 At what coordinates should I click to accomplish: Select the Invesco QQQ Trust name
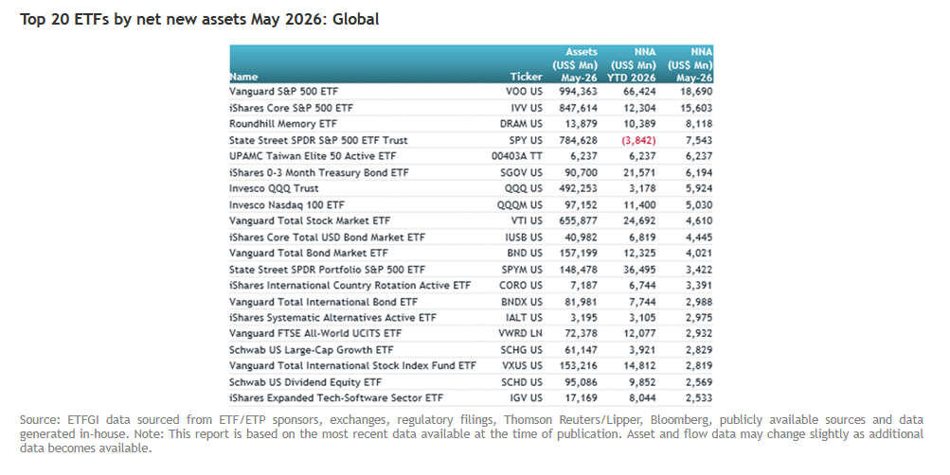point(274,188)
